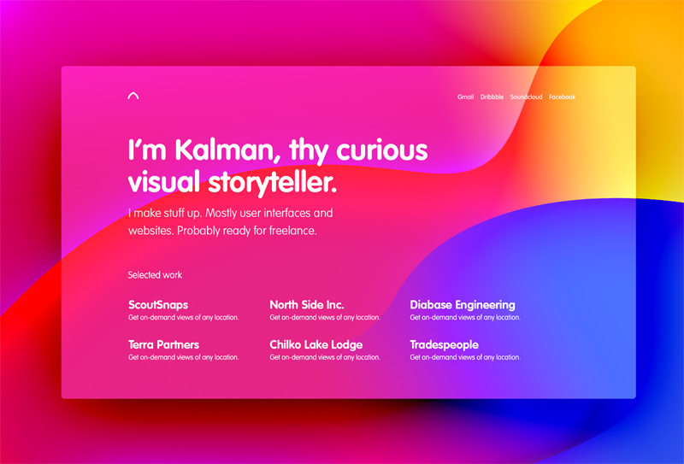
Task: Click the description under ScoutSnaps
Action: click(x=183, y=317)
